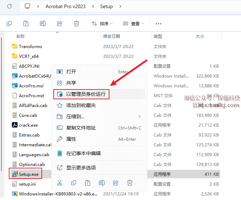Screen dimensions: 241x200
Task: Click the context menu Cut scissors icon
Action: tap(60, 183)
